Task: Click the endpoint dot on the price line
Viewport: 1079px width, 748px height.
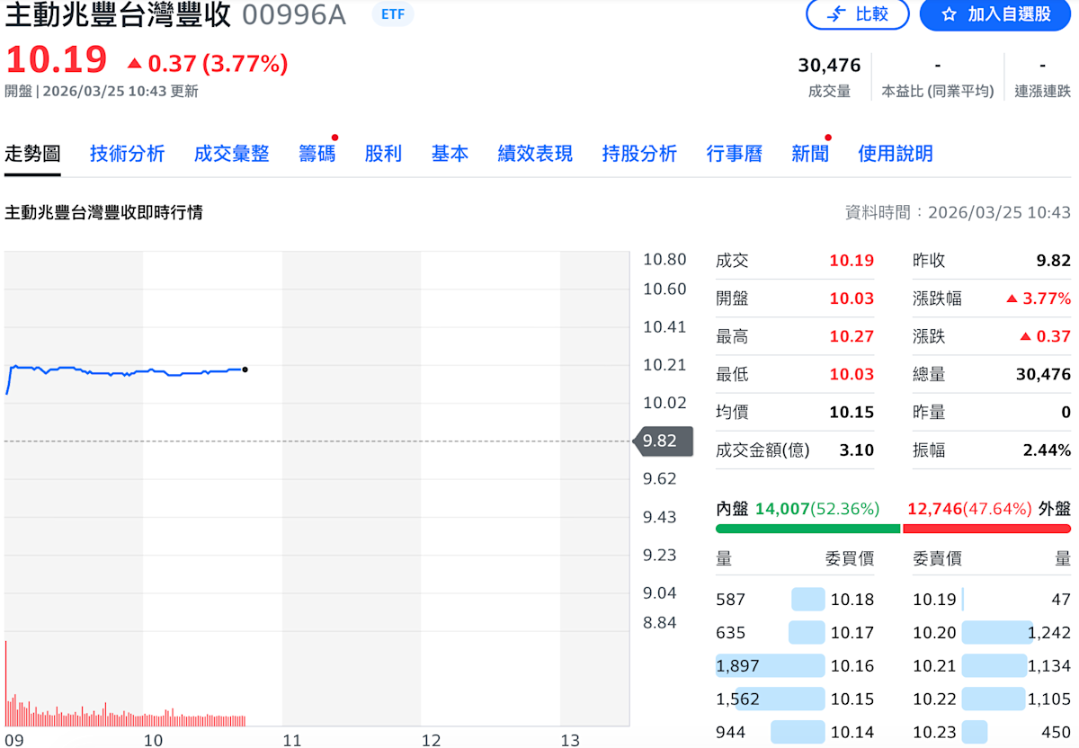Action: [x=245, y=370]
